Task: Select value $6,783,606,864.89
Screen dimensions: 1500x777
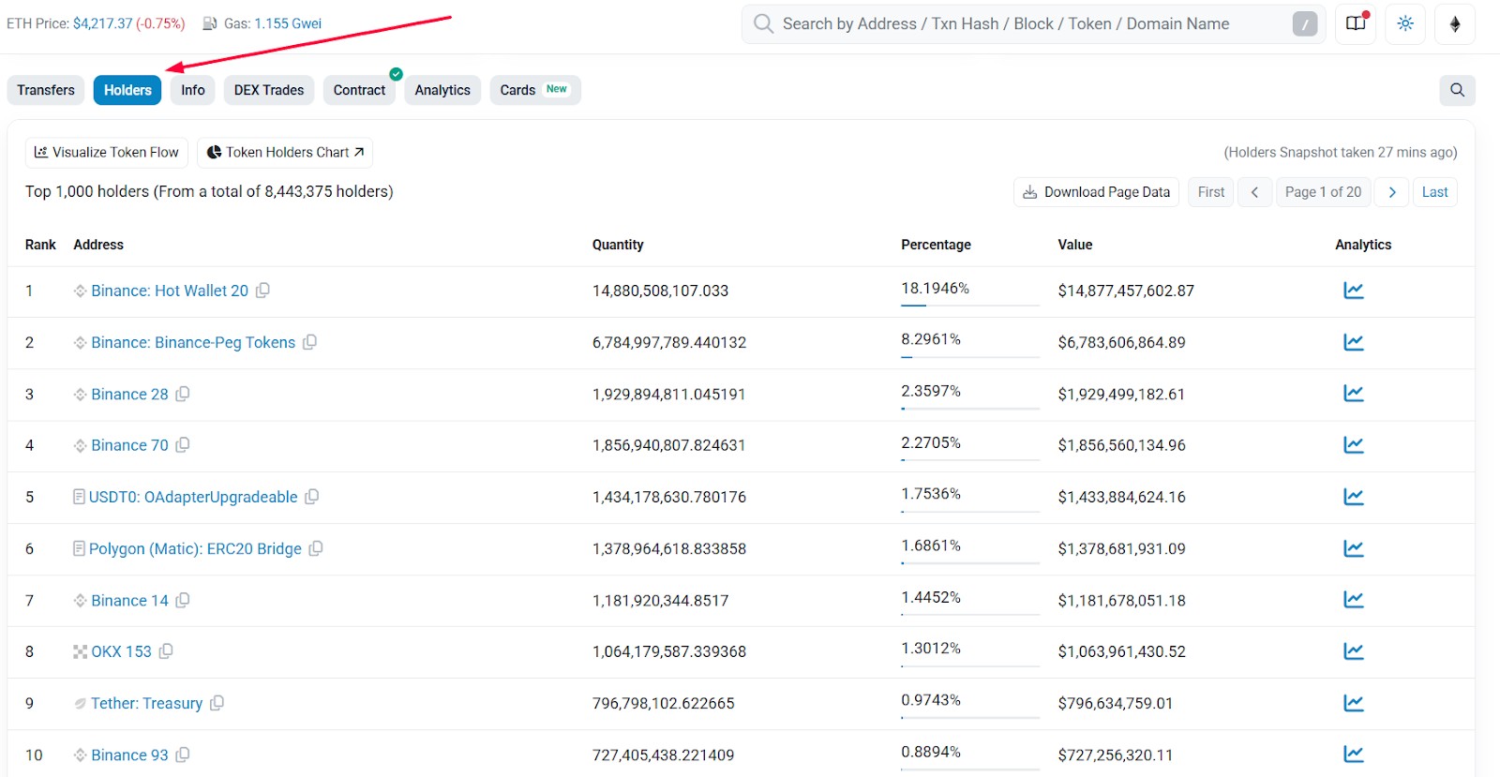Action: tap(1121, 342)
